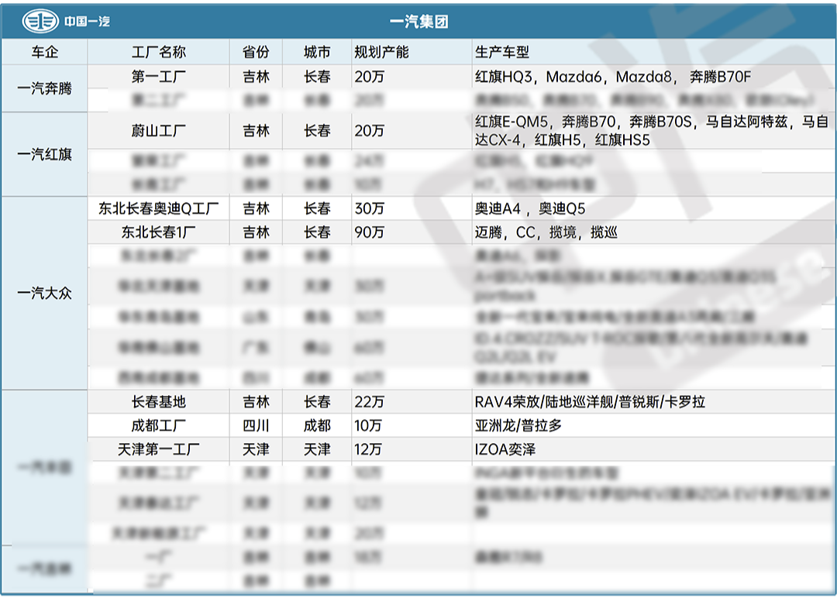Image resolution: width=837 pixels, height=598 pixels.
Task: Click the 工厂名称 column header
Action: click(x=159, y=52)
